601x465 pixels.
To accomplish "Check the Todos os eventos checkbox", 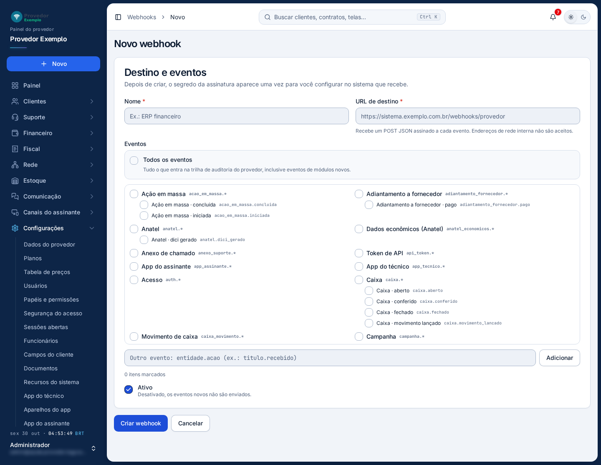I will 134,161.
